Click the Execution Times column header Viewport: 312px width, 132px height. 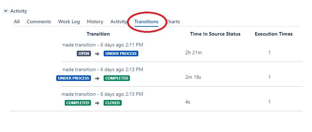(x=273, y=34)
